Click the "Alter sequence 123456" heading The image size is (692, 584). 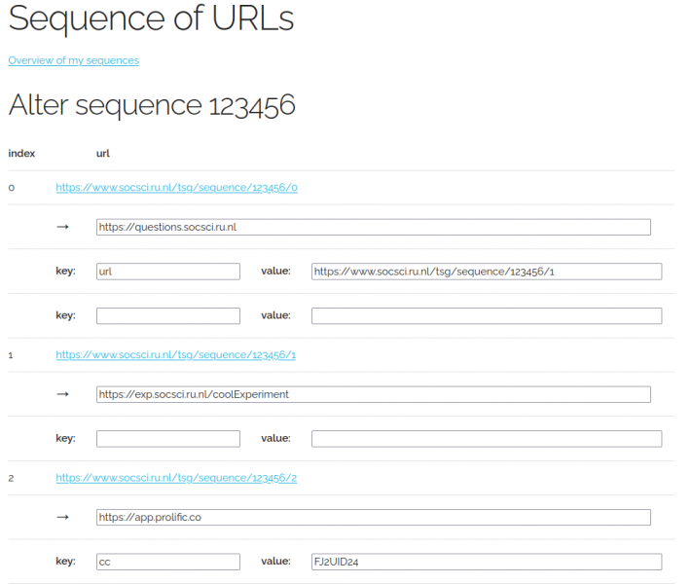click(x=152, y=106)
